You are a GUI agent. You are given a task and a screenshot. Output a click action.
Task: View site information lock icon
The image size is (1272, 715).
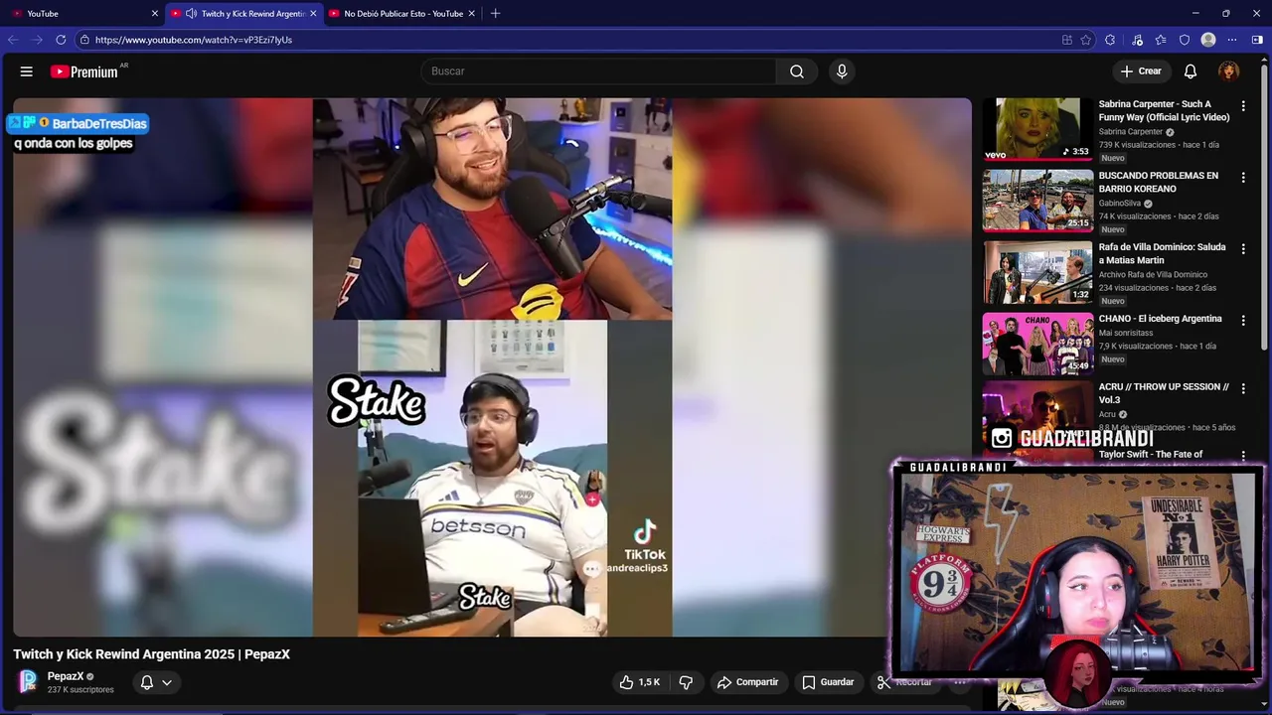[85, 40]
